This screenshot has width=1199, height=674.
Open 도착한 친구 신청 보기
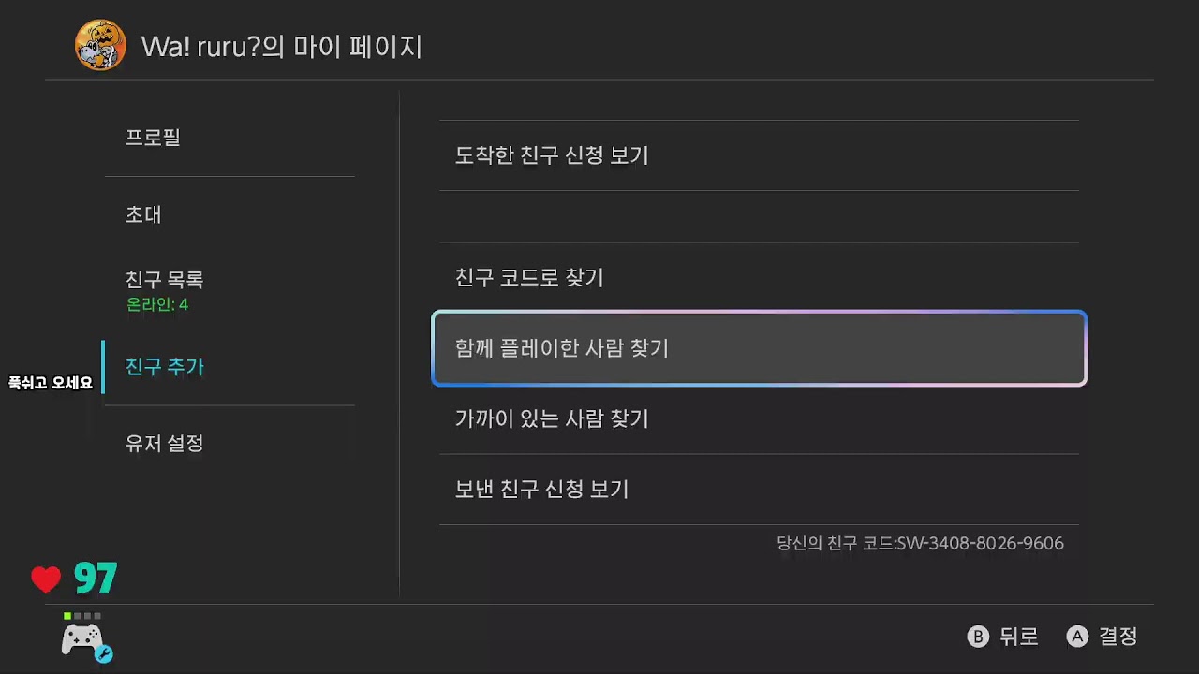point(759,155)
